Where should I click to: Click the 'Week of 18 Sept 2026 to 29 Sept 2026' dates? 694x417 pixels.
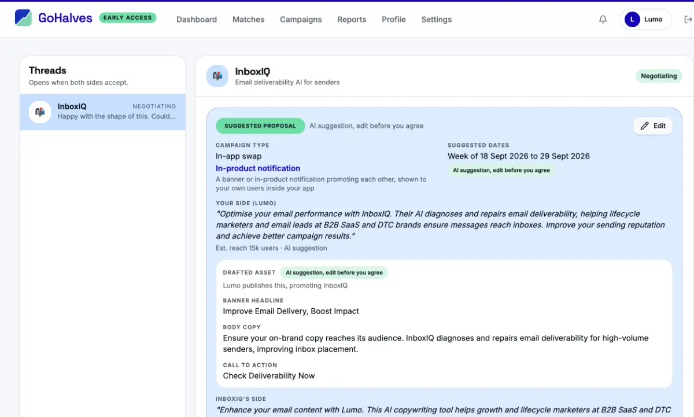point(519,156)
